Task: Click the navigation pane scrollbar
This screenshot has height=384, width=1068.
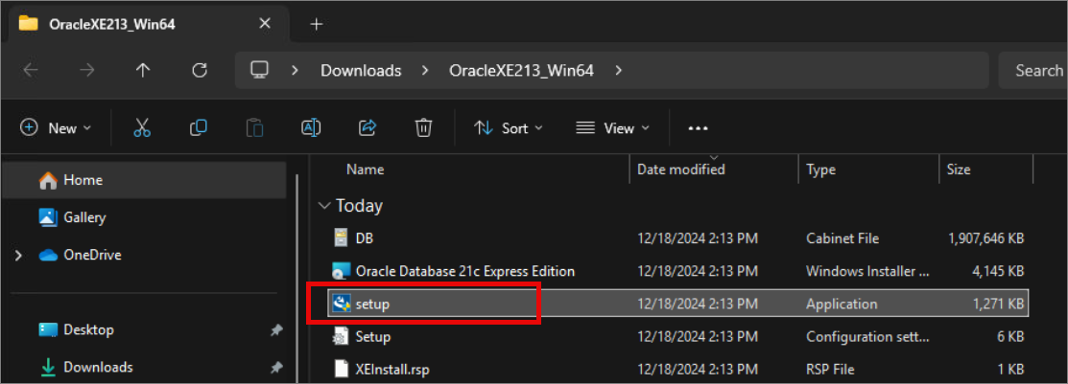Action: click(x=297, y=279)
